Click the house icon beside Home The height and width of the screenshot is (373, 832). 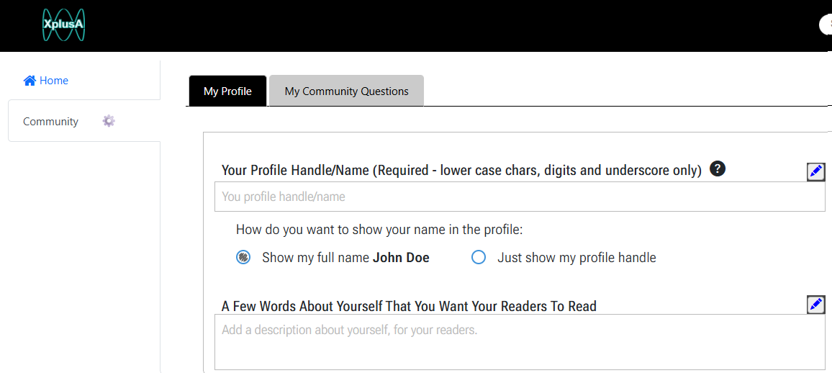[30, 81]
